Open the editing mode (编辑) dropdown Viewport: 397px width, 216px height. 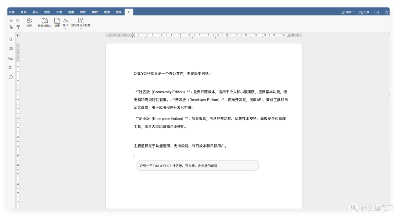[348, 12]
